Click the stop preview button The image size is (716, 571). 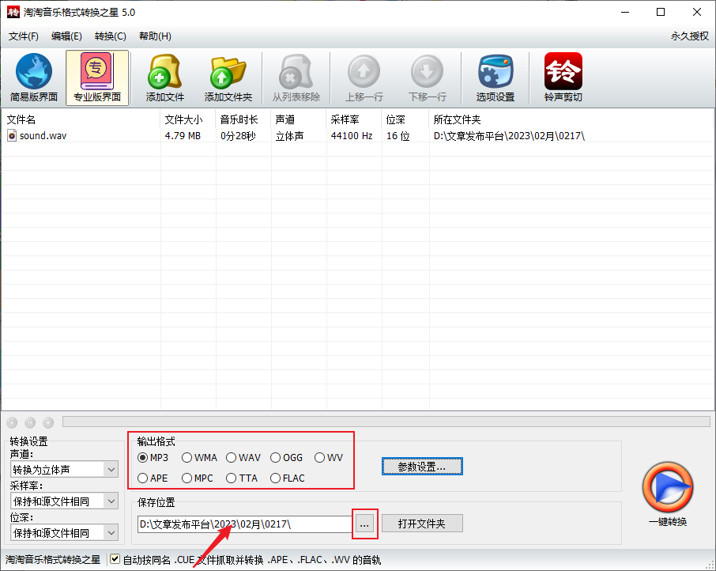[x=48, y=422]
